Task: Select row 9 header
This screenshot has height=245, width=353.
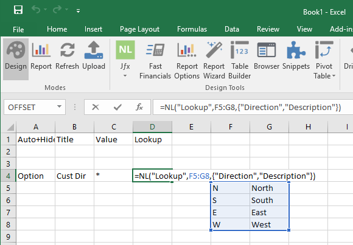Action: click(x=8, y=236)
